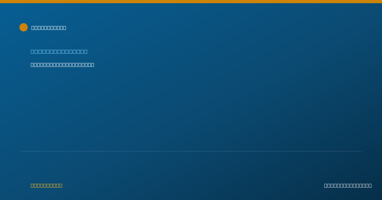Open the yellow footer text link
382x200 pixels.
tap(46, 185)
